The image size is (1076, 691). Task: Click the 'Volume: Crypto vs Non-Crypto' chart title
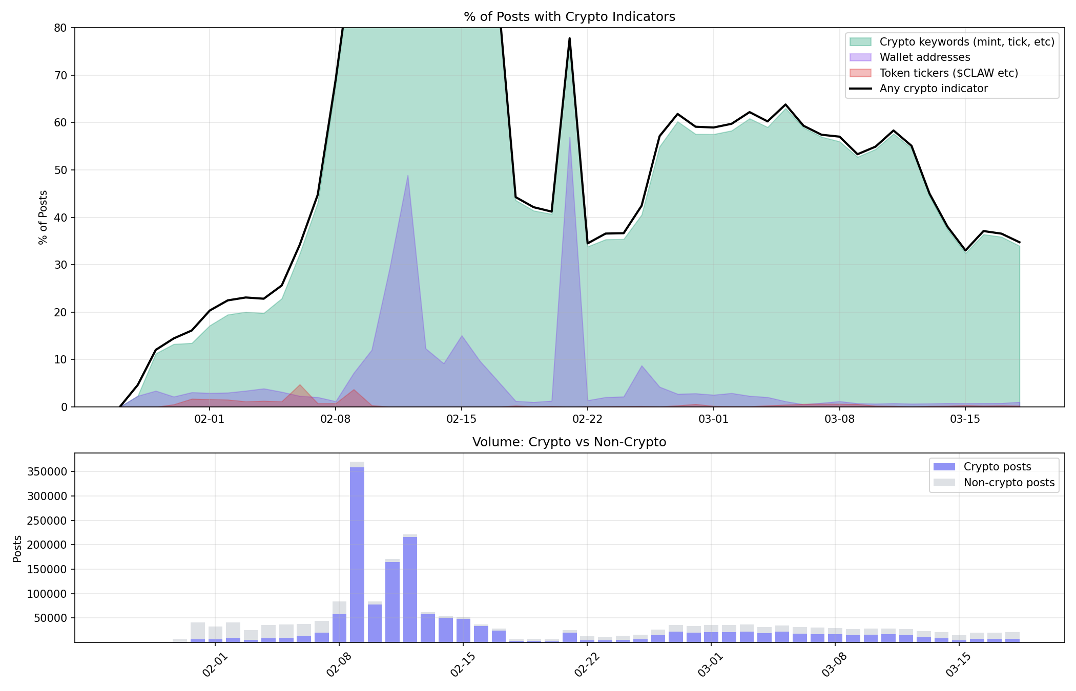(569, 442)
